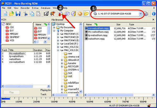The width and height of the screenshot is (157, 108).
Task: Open the Recorder menu
Action: pos(25,8)
